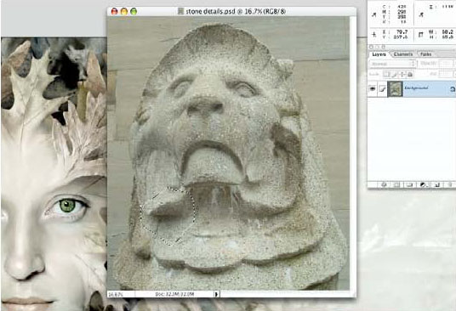Image resolution: width=456 pixels, height=311 pixels.
Task: Click the Opacity field in Layers panel
Action: 446,63
